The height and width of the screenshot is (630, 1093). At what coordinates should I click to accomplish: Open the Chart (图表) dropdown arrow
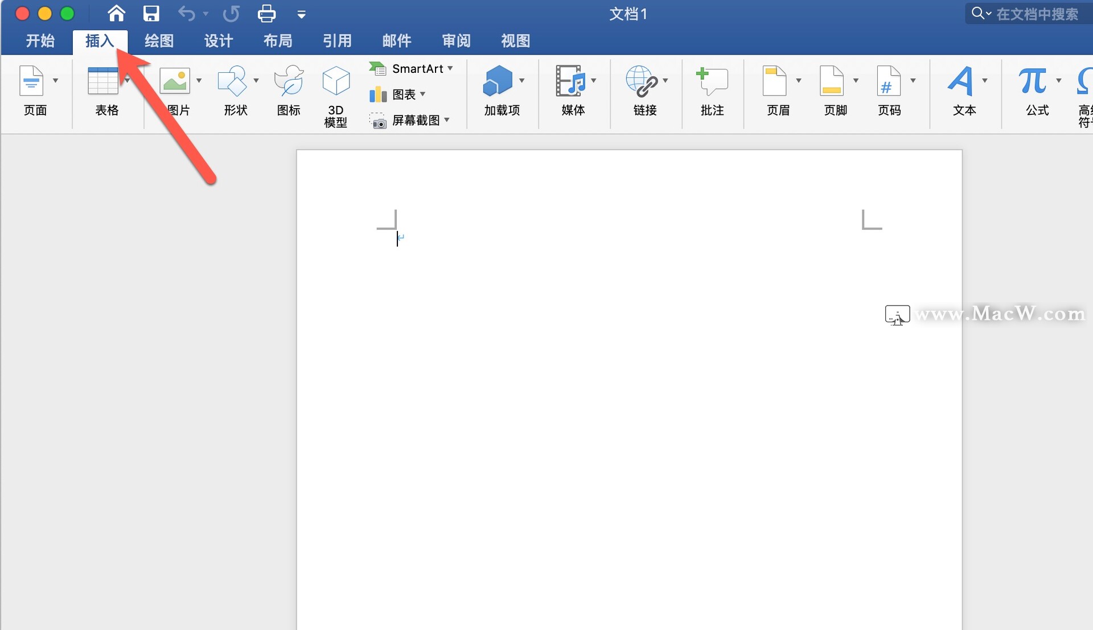point(422,94)
